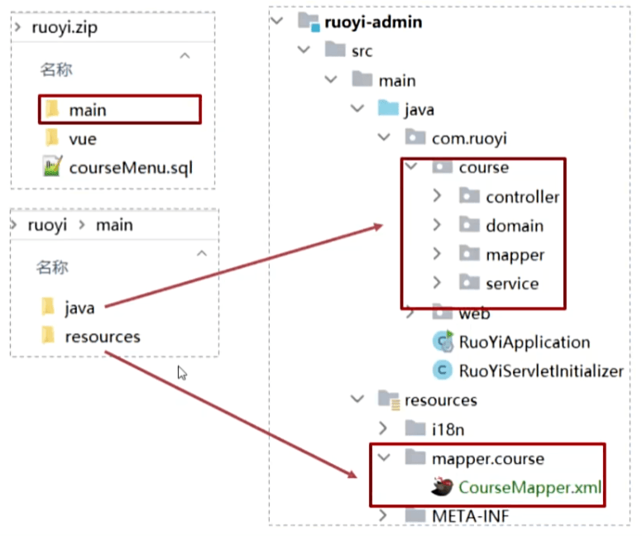Expand the i18n folder

[x=383, y=428]
